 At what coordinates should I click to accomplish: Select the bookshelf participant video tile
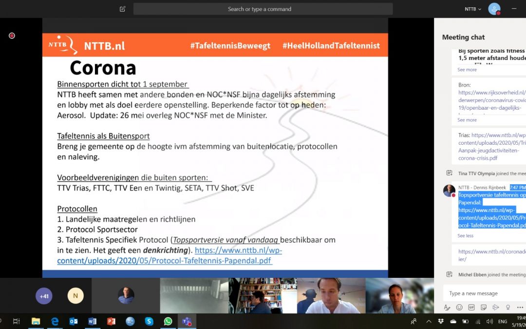[x=263, y=296]
